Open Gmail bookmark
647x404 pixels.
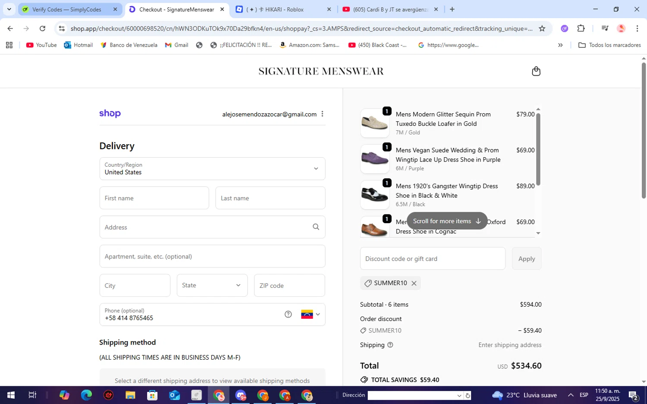click(x=176, y=45)
